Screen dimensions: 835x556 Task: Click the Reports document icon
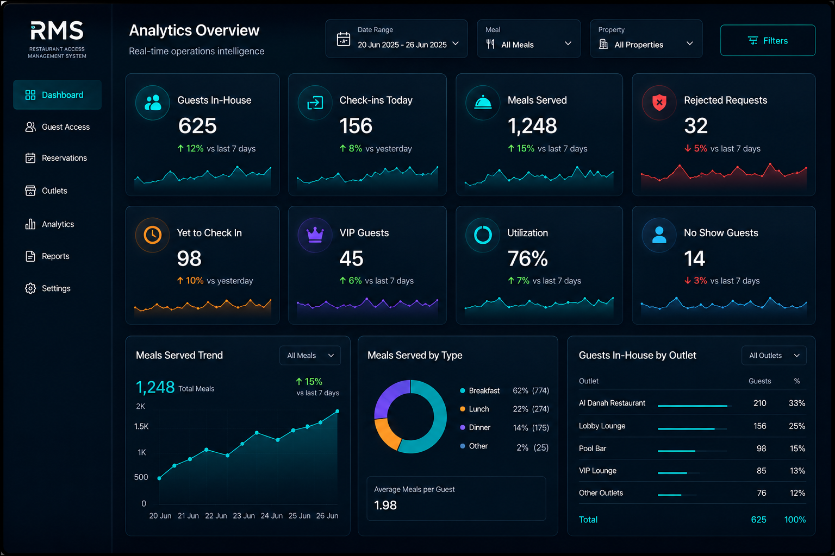[30, 256]
